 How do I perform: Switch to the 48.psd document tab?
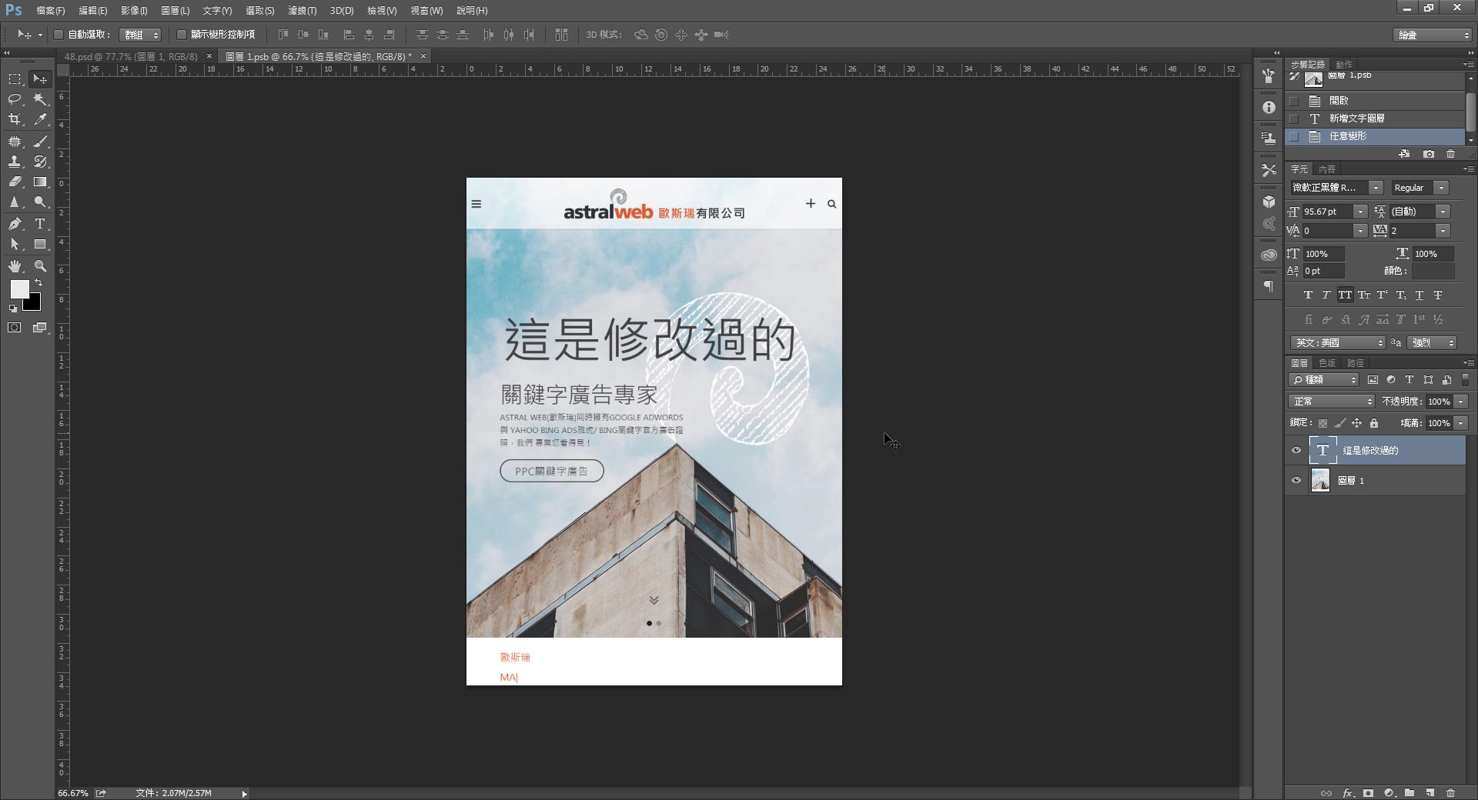click(x=131, y=57)
